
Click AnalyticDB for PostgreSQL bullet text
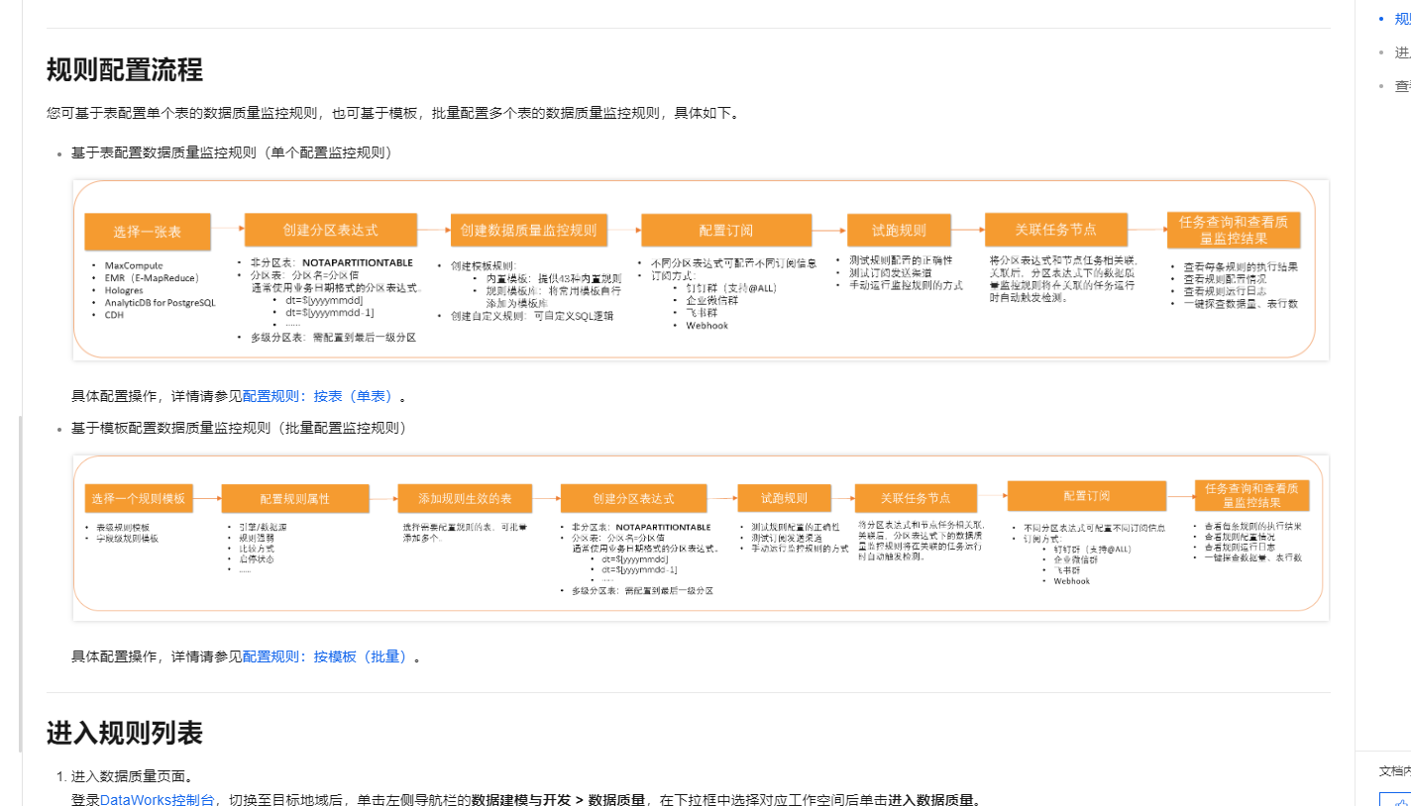click(160, 303)
